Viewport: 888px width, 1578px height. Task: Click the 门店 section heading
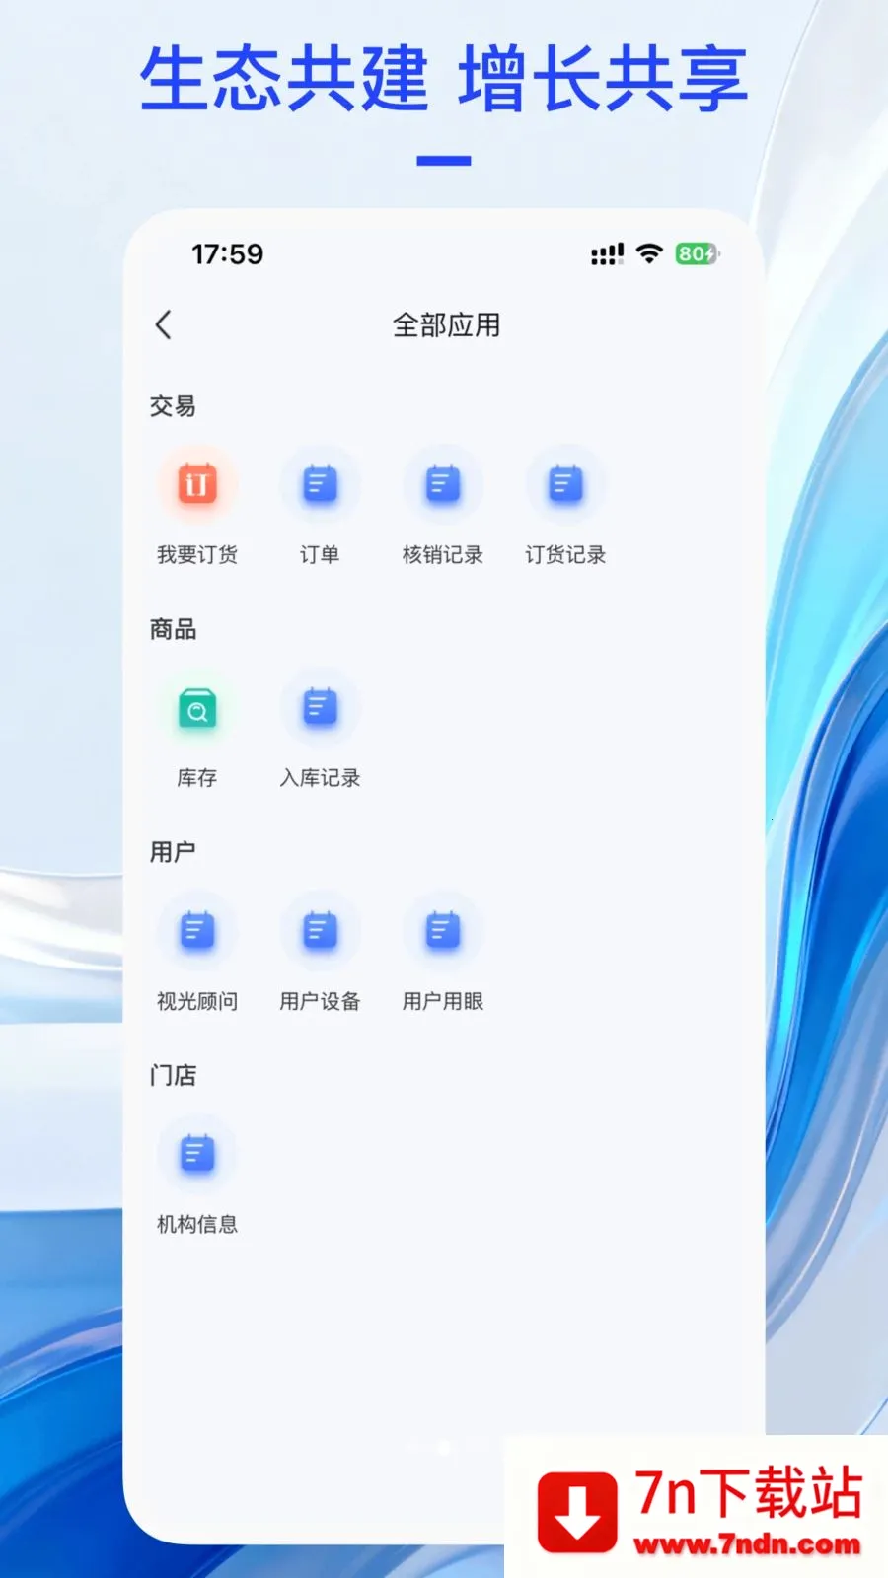pos(173,1075)
